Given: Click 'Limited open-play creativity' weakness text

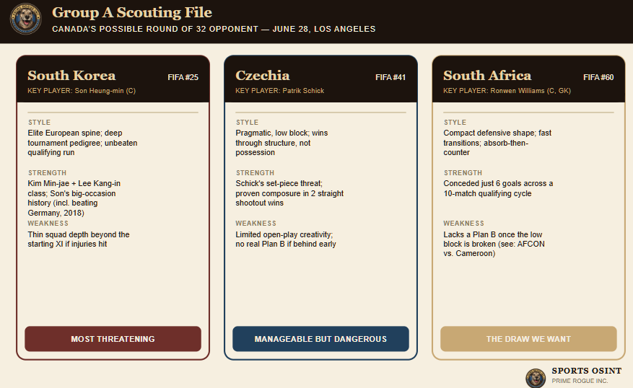Looking at the screenshot, I should [x=285, y=239].
